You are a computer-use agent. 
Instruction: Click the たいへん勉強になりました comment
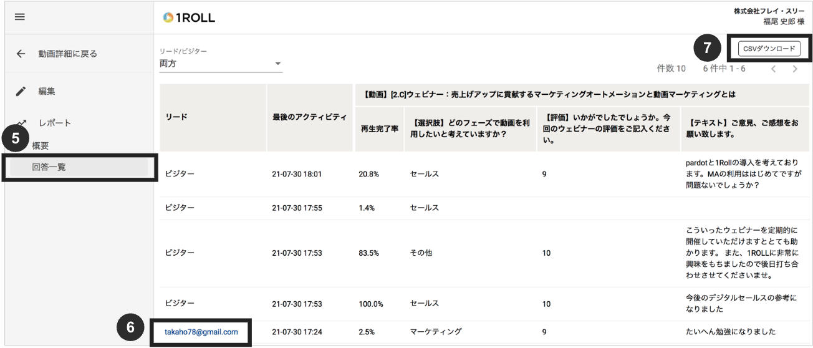click(731, 332)
